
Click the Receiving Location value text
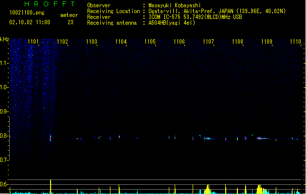[x=217, y=11]
